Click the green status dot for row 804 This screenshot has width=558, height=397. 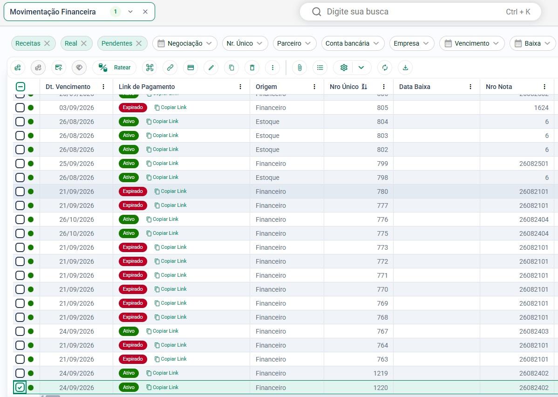click(x=31, y=122)
